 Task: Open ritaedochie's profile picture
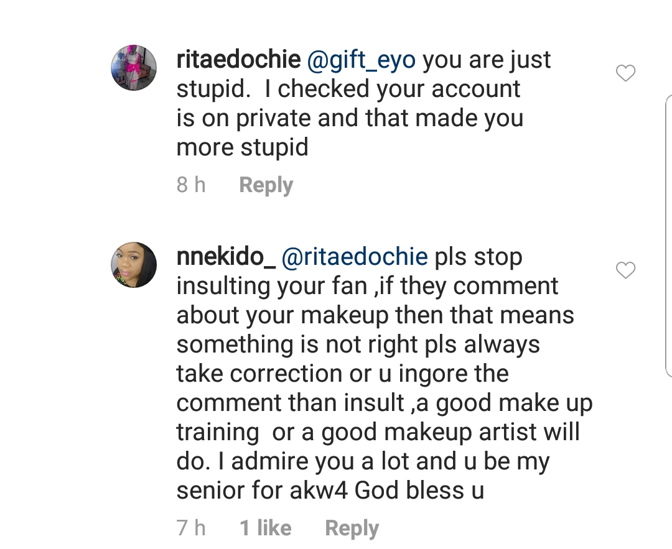click(134, 68)
